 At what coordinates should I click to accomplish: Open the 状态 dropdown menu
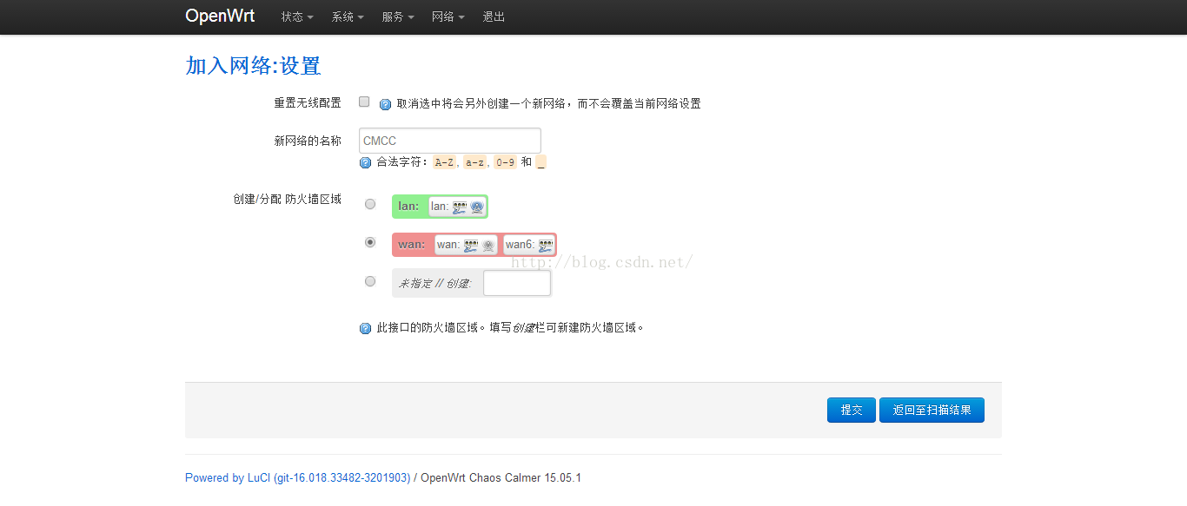coord(297,16)
